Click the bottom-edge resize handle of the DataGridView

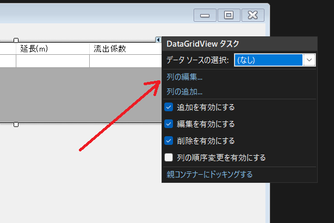16,125
